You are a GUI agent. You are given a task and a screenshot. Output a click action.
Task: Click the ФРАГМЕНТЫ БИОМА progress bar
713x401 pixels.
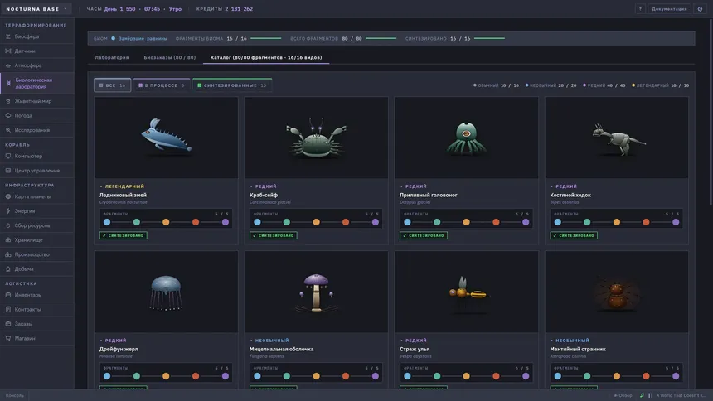pos(266,39)
